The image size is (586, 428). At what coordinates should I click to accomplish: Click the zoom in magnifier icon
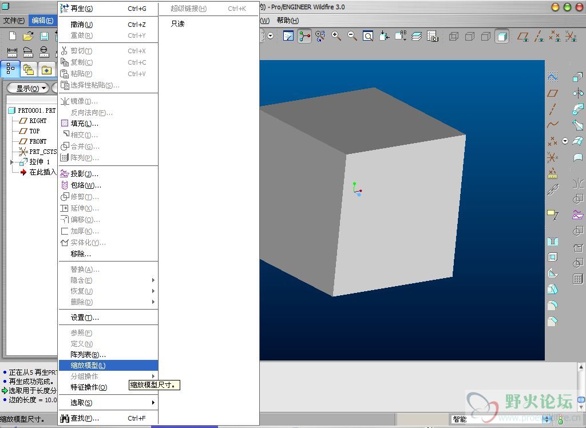click(336, 36)
